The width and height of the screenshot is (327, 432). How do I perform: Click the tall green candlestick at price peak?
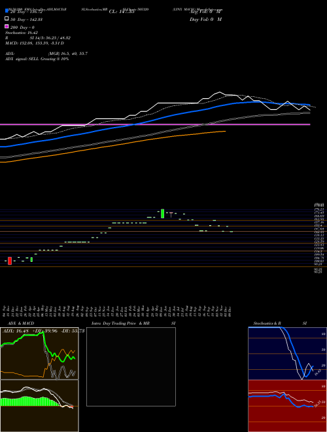tap(162, 213)
